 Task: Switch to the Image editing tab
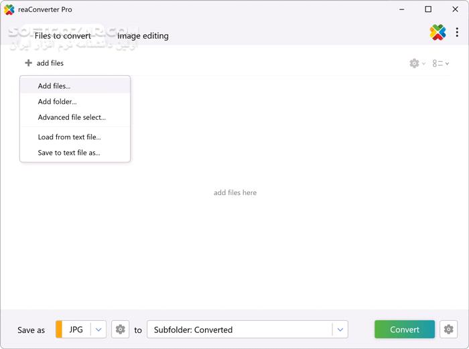(143, 36)
